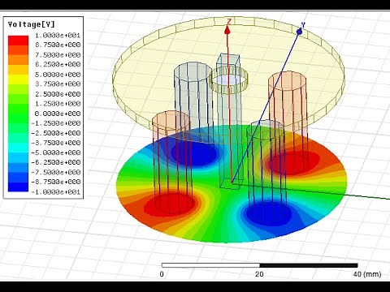Click the white half of scale bar

tap(210, 265)
